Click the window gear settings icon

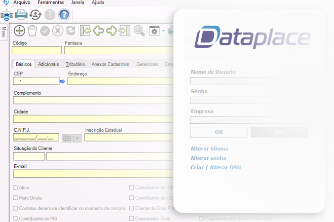click(x=154, y=31)
